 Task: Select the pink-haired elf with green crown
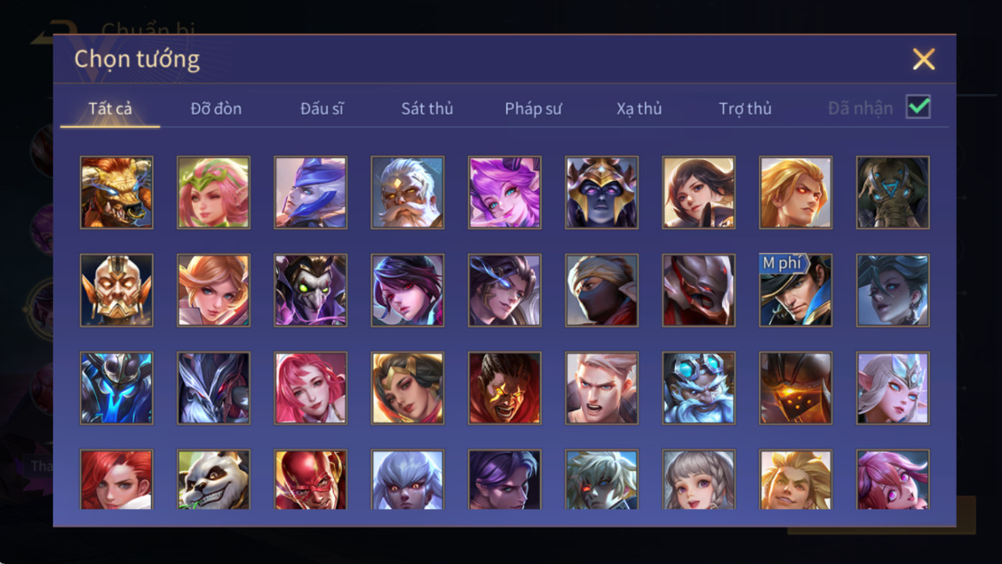point(213,192)
